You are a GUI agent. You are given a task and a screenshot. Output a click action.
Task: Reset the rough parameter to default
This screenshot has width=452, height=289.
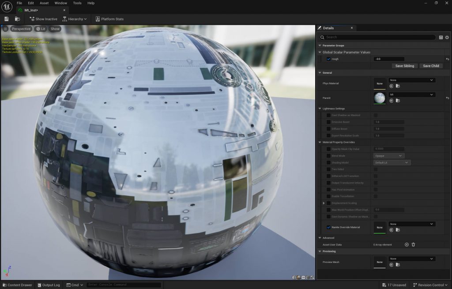point(448,59)
